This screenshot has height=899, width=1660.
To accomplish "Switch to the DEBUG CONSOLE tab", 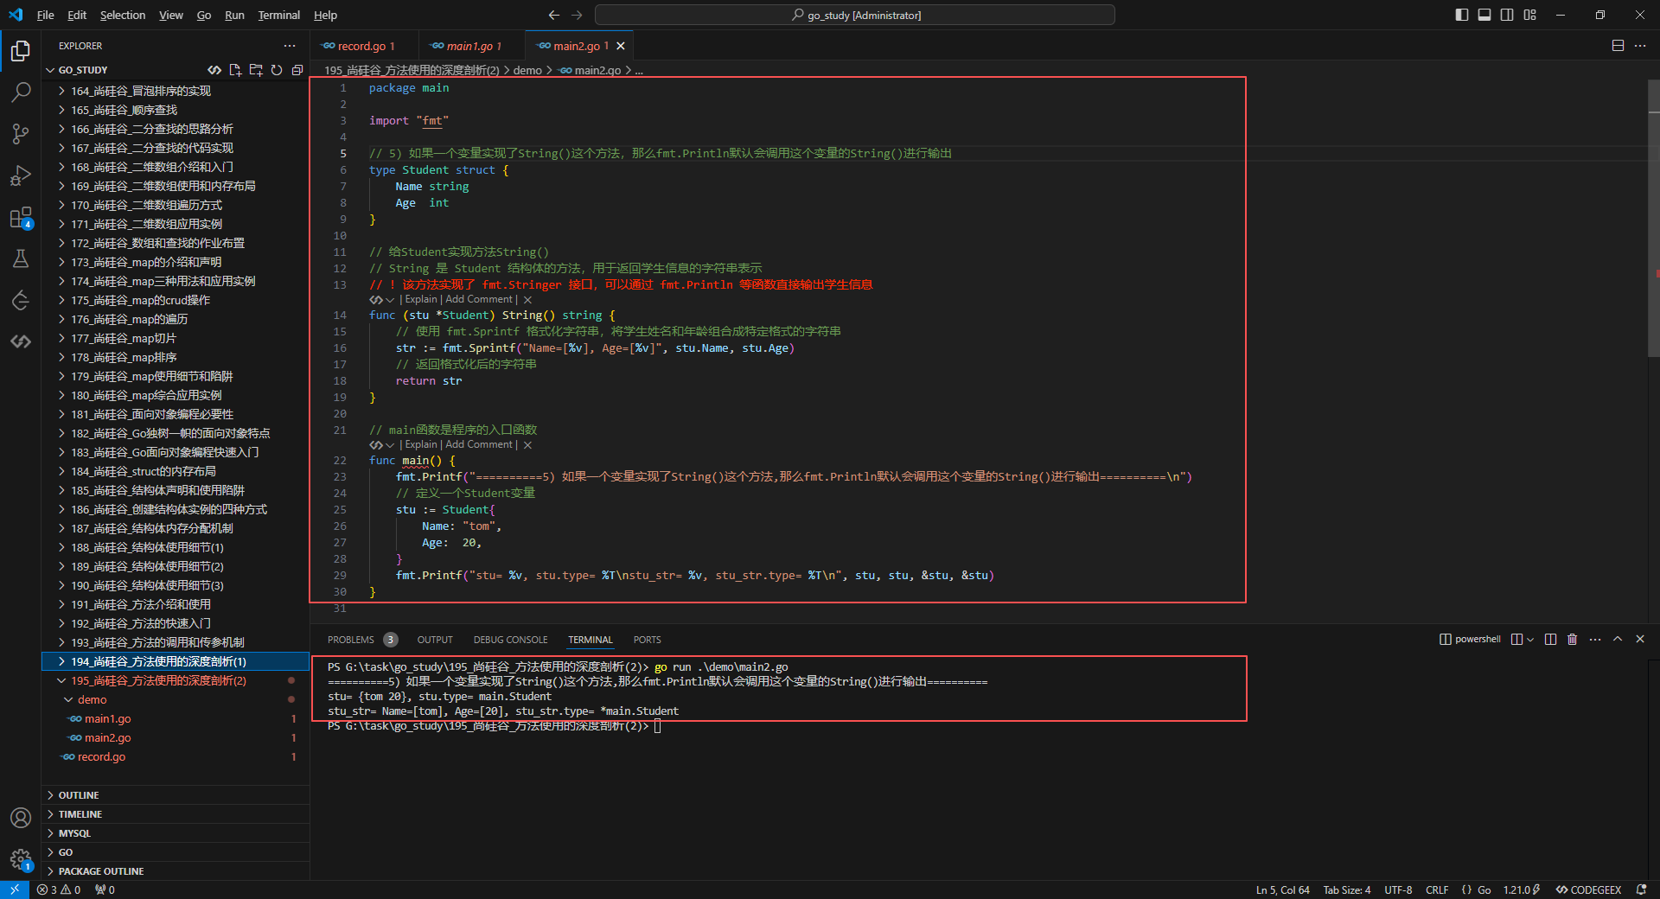I will 510,640.
